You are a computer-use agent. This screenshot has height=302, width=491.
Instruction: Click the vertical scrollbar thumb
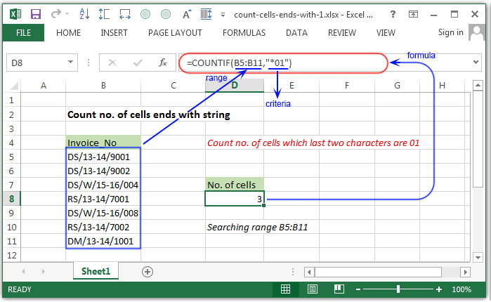478,139
